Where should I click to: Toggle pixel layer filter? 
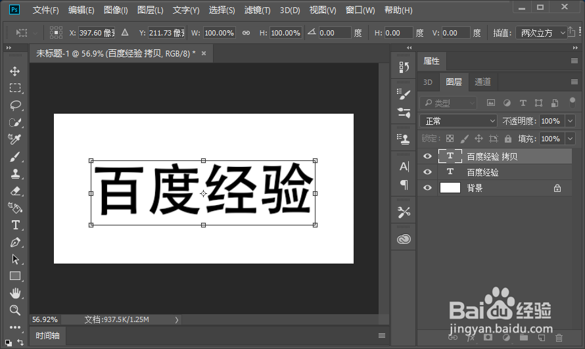491,103
